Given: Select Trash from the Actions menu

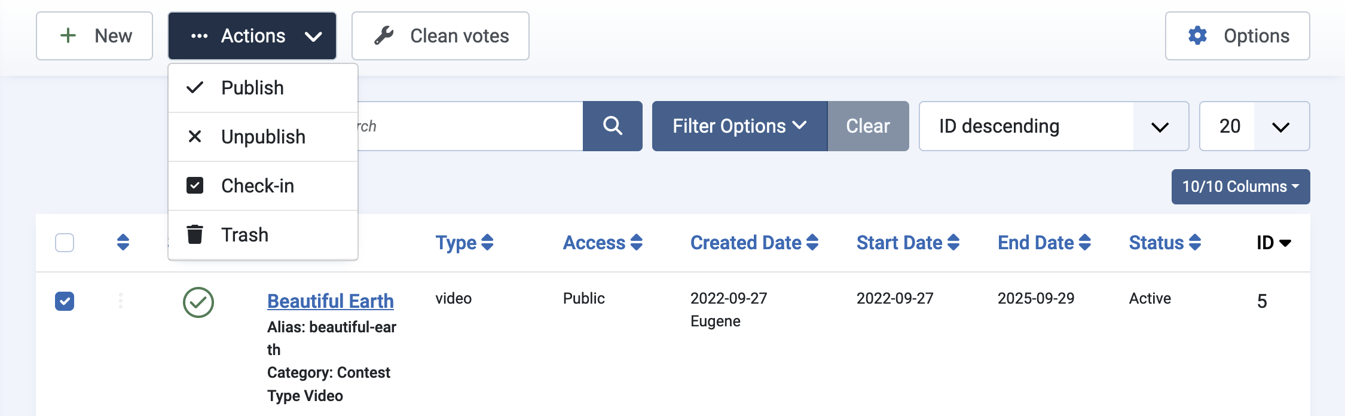Looking at the screenshot, I should (x=263, y=235).
